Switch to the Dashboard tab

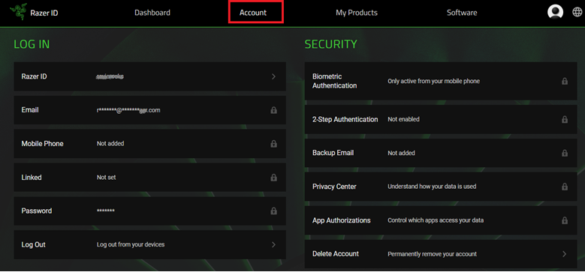(x=152, y=13)
